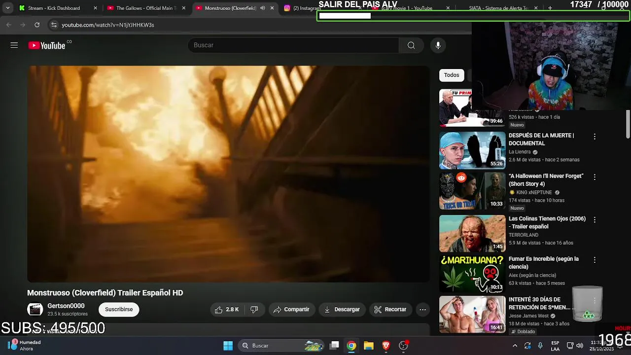Screen dimensions: 631x355
Task: View site information icon in address bar
Action: tap(54, 25)
